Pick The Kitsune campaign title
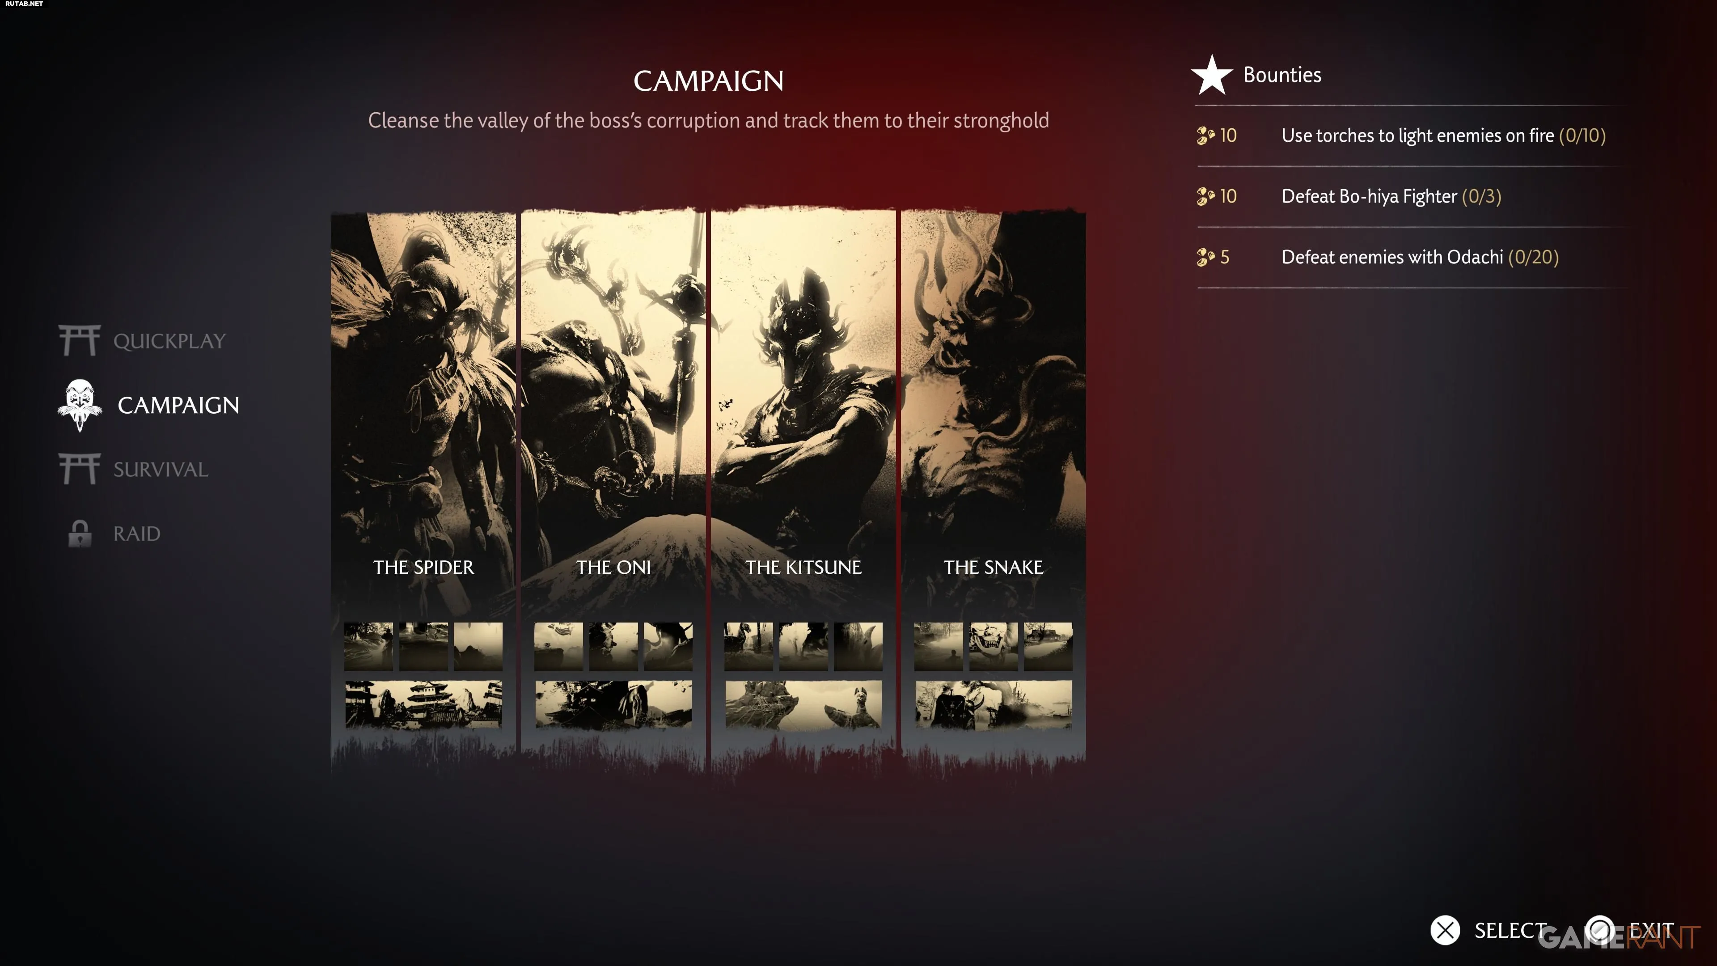 point(803,567)
